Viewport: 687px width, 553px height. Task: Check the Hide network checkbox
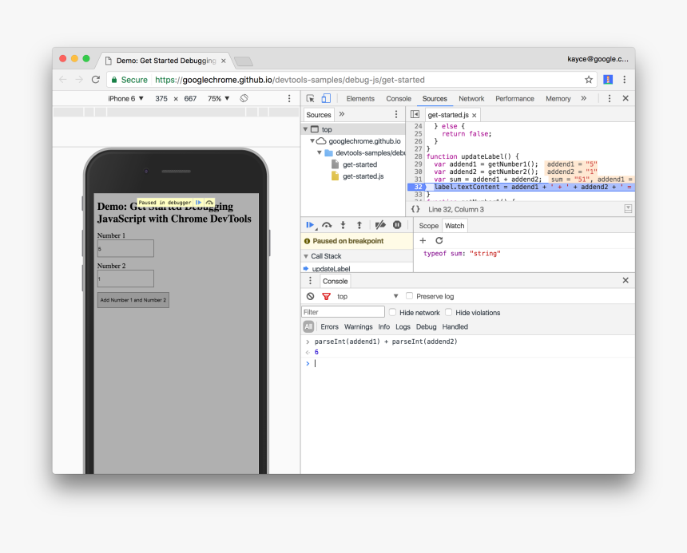click(x=391, y=313)
